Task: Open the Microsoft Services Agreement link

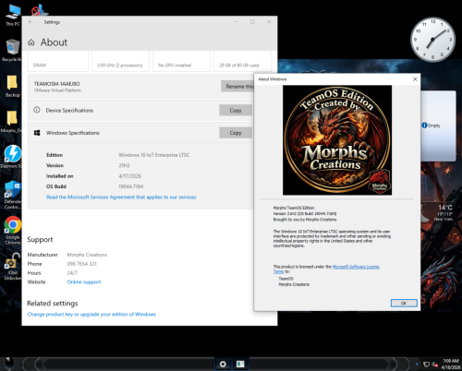Action: tap(121, 197)
